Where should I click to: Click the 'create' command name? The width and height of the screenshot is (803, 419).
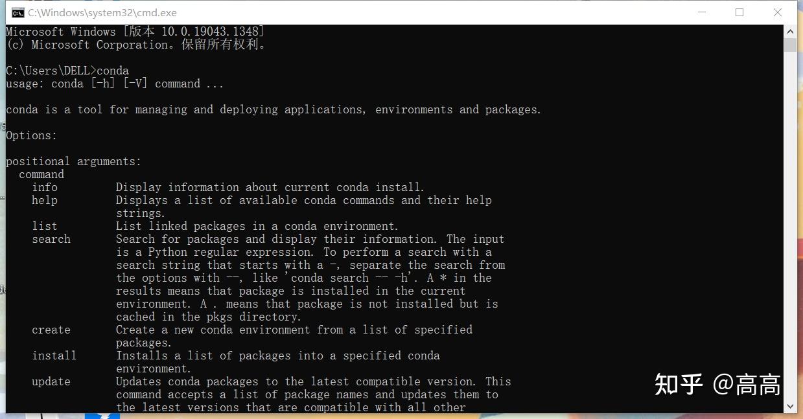click(x=51, y=330)
